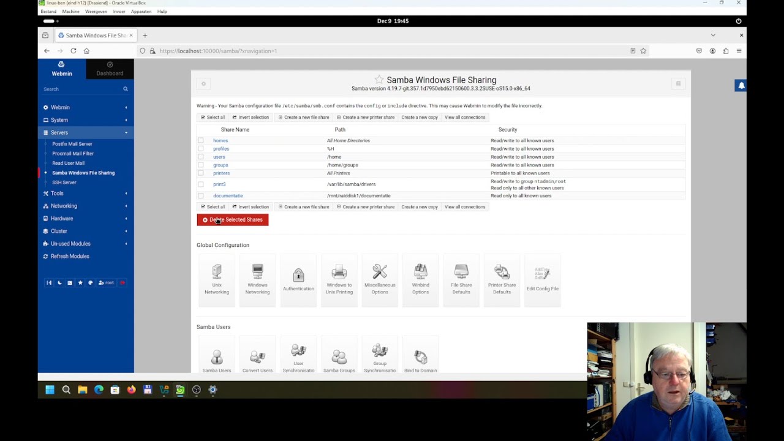
Task: Expand the Hardware sidebar category
Action: pos(86,218)
